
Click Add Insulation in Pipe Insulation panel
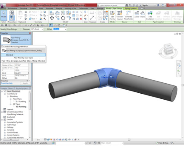click(x=150, y=15)
